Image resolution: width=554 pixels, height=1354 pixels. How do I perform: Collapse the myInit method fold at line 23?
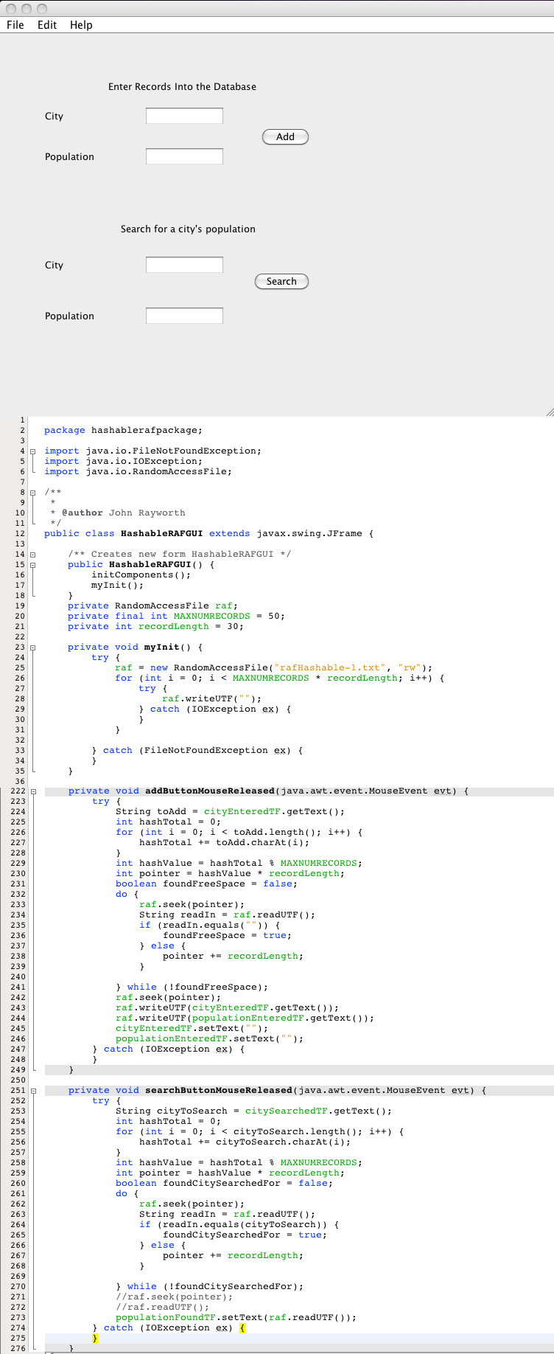point(33,648)
